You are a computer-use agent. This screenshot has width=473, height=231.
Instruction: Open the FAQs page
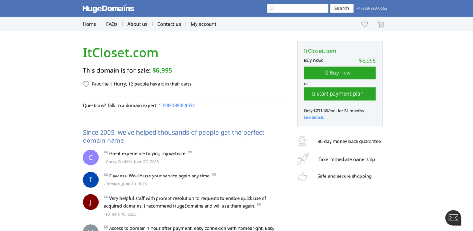(112, 24)
